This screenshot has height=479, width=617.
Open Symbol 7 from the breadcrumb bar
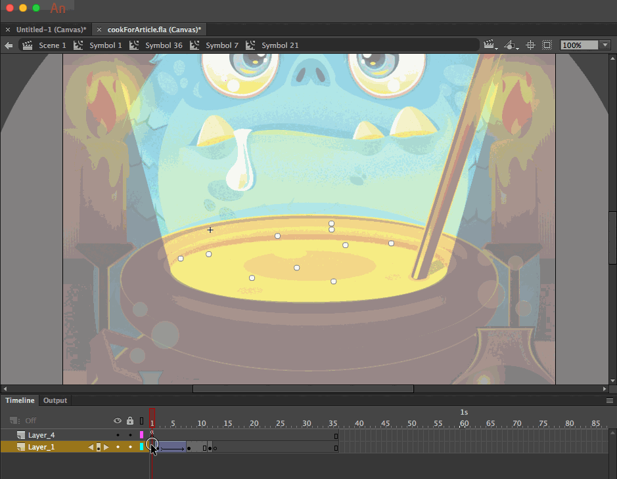click(x=221, y=45)
